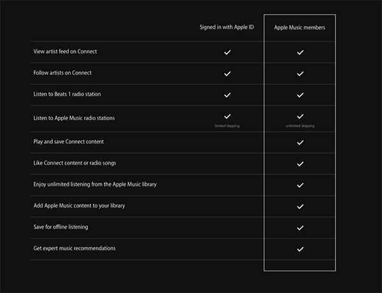This screenshot has height=293, width=382.
Task: Click the members checkmark for Like Connect content
Action: pyautogui.click(x=300, y=164)
